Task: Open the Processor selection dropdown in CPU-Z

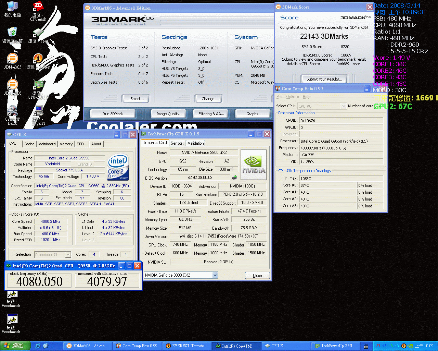Action: tap(53, 254)
